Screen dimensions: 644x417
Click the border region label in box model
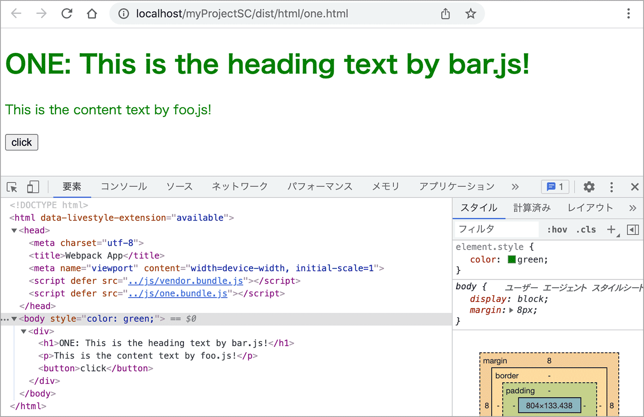(507, 376)
